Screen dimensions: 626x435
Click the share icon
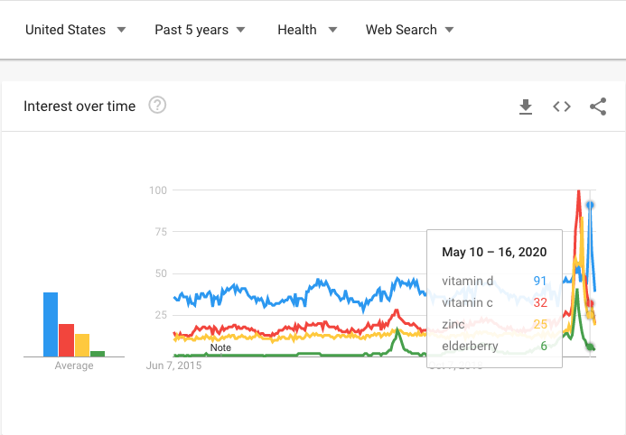598,106
